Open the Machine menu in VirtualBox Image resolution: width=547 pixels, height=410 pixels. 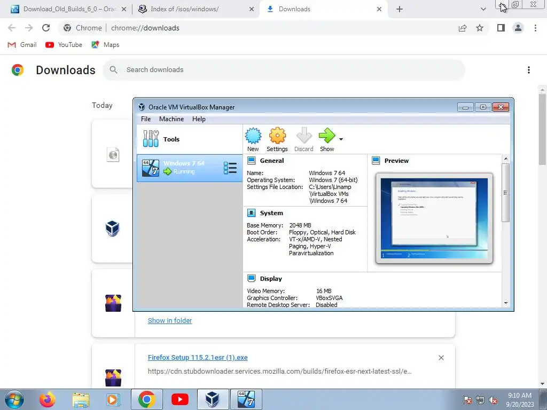pos(171,119)
